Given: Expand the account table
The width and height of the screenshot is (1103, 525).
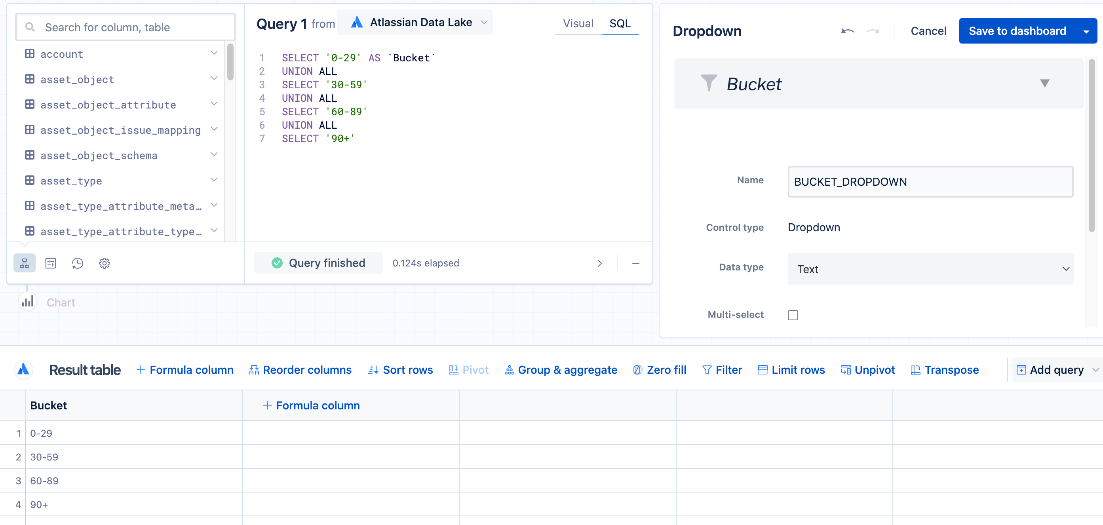Looking at the screenshot, I should (214, 53).
